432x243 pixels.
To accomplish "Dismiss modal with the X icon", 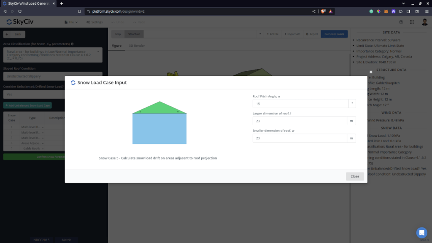I will coord(371,72).
